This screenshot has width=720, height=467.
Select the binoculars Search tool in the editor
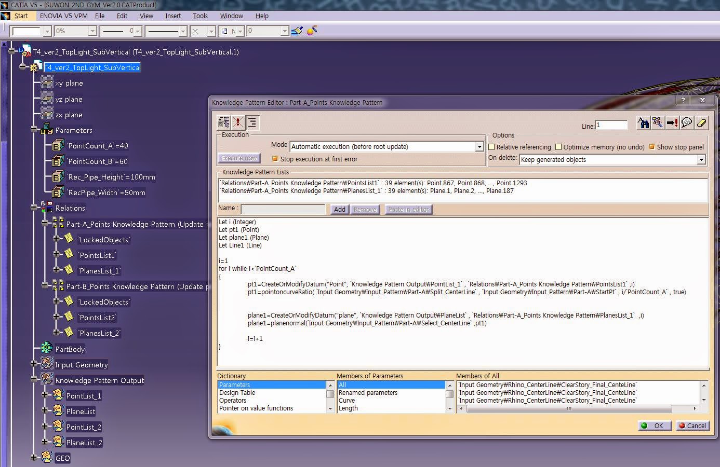point(643,123)
